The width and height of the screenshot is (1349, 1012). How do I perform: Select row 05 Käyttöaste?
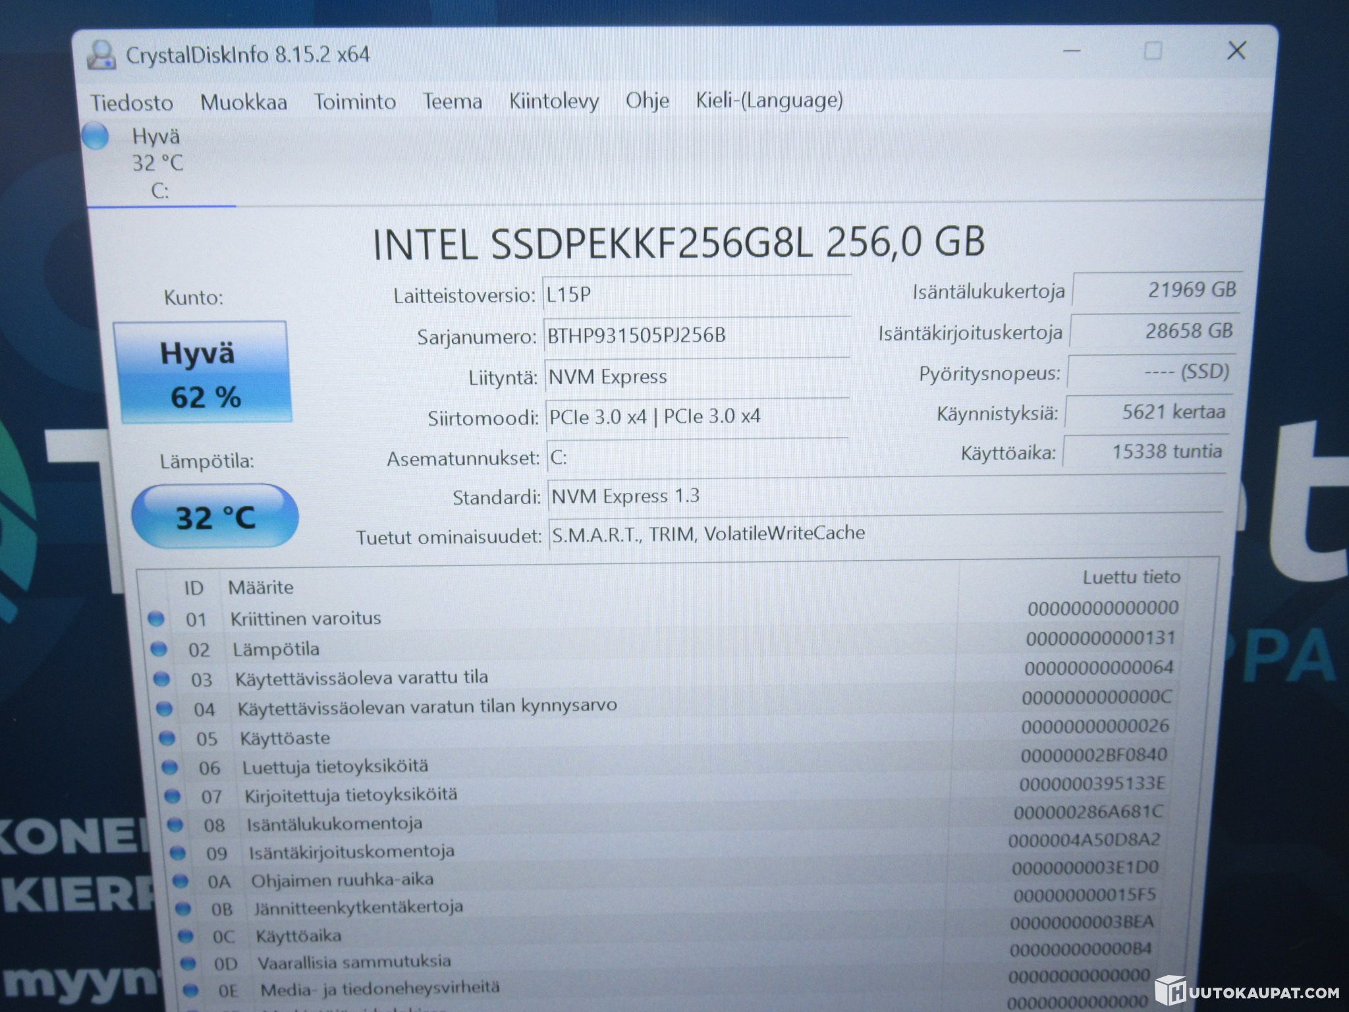point(665,733)
